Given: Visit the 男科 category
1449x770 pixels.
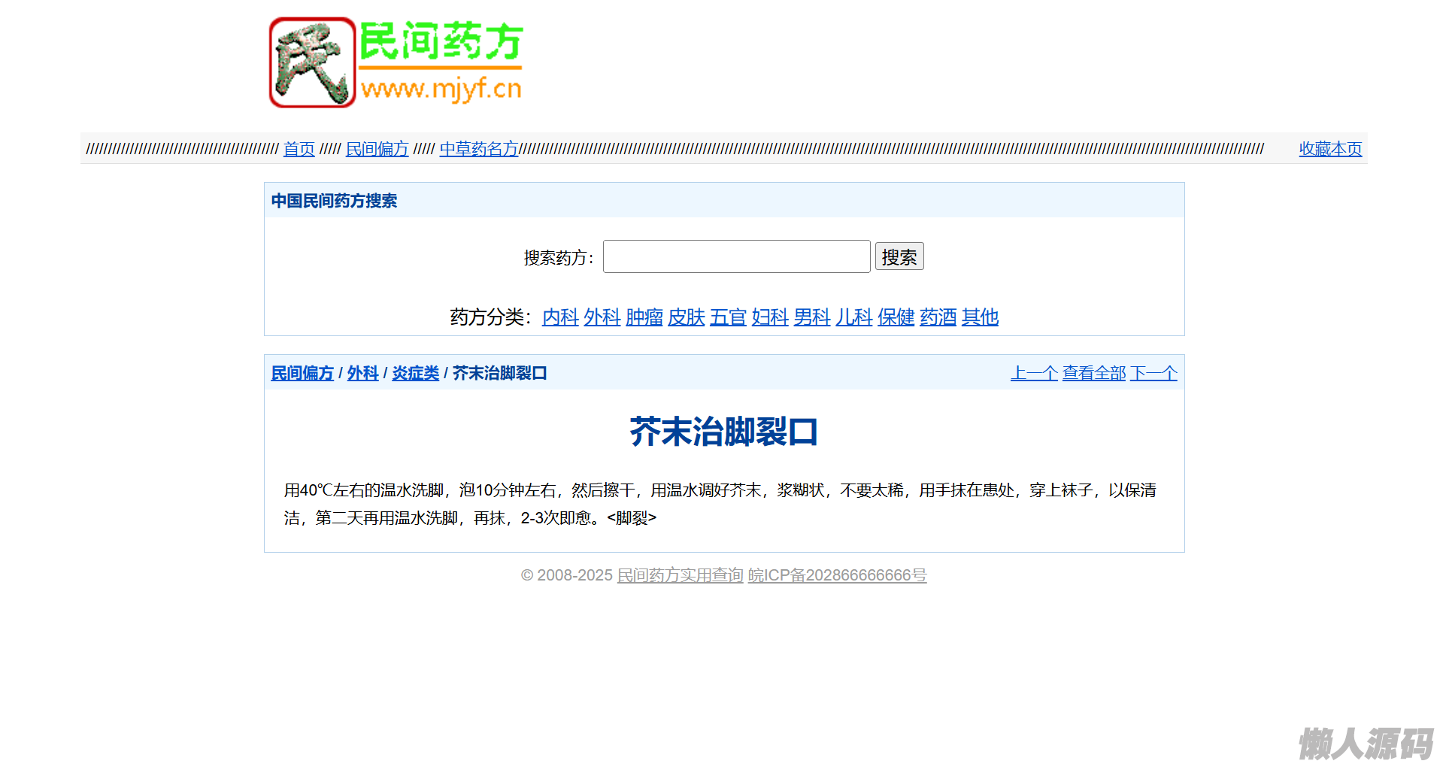Looking at the screenshot, I should 812,317.
